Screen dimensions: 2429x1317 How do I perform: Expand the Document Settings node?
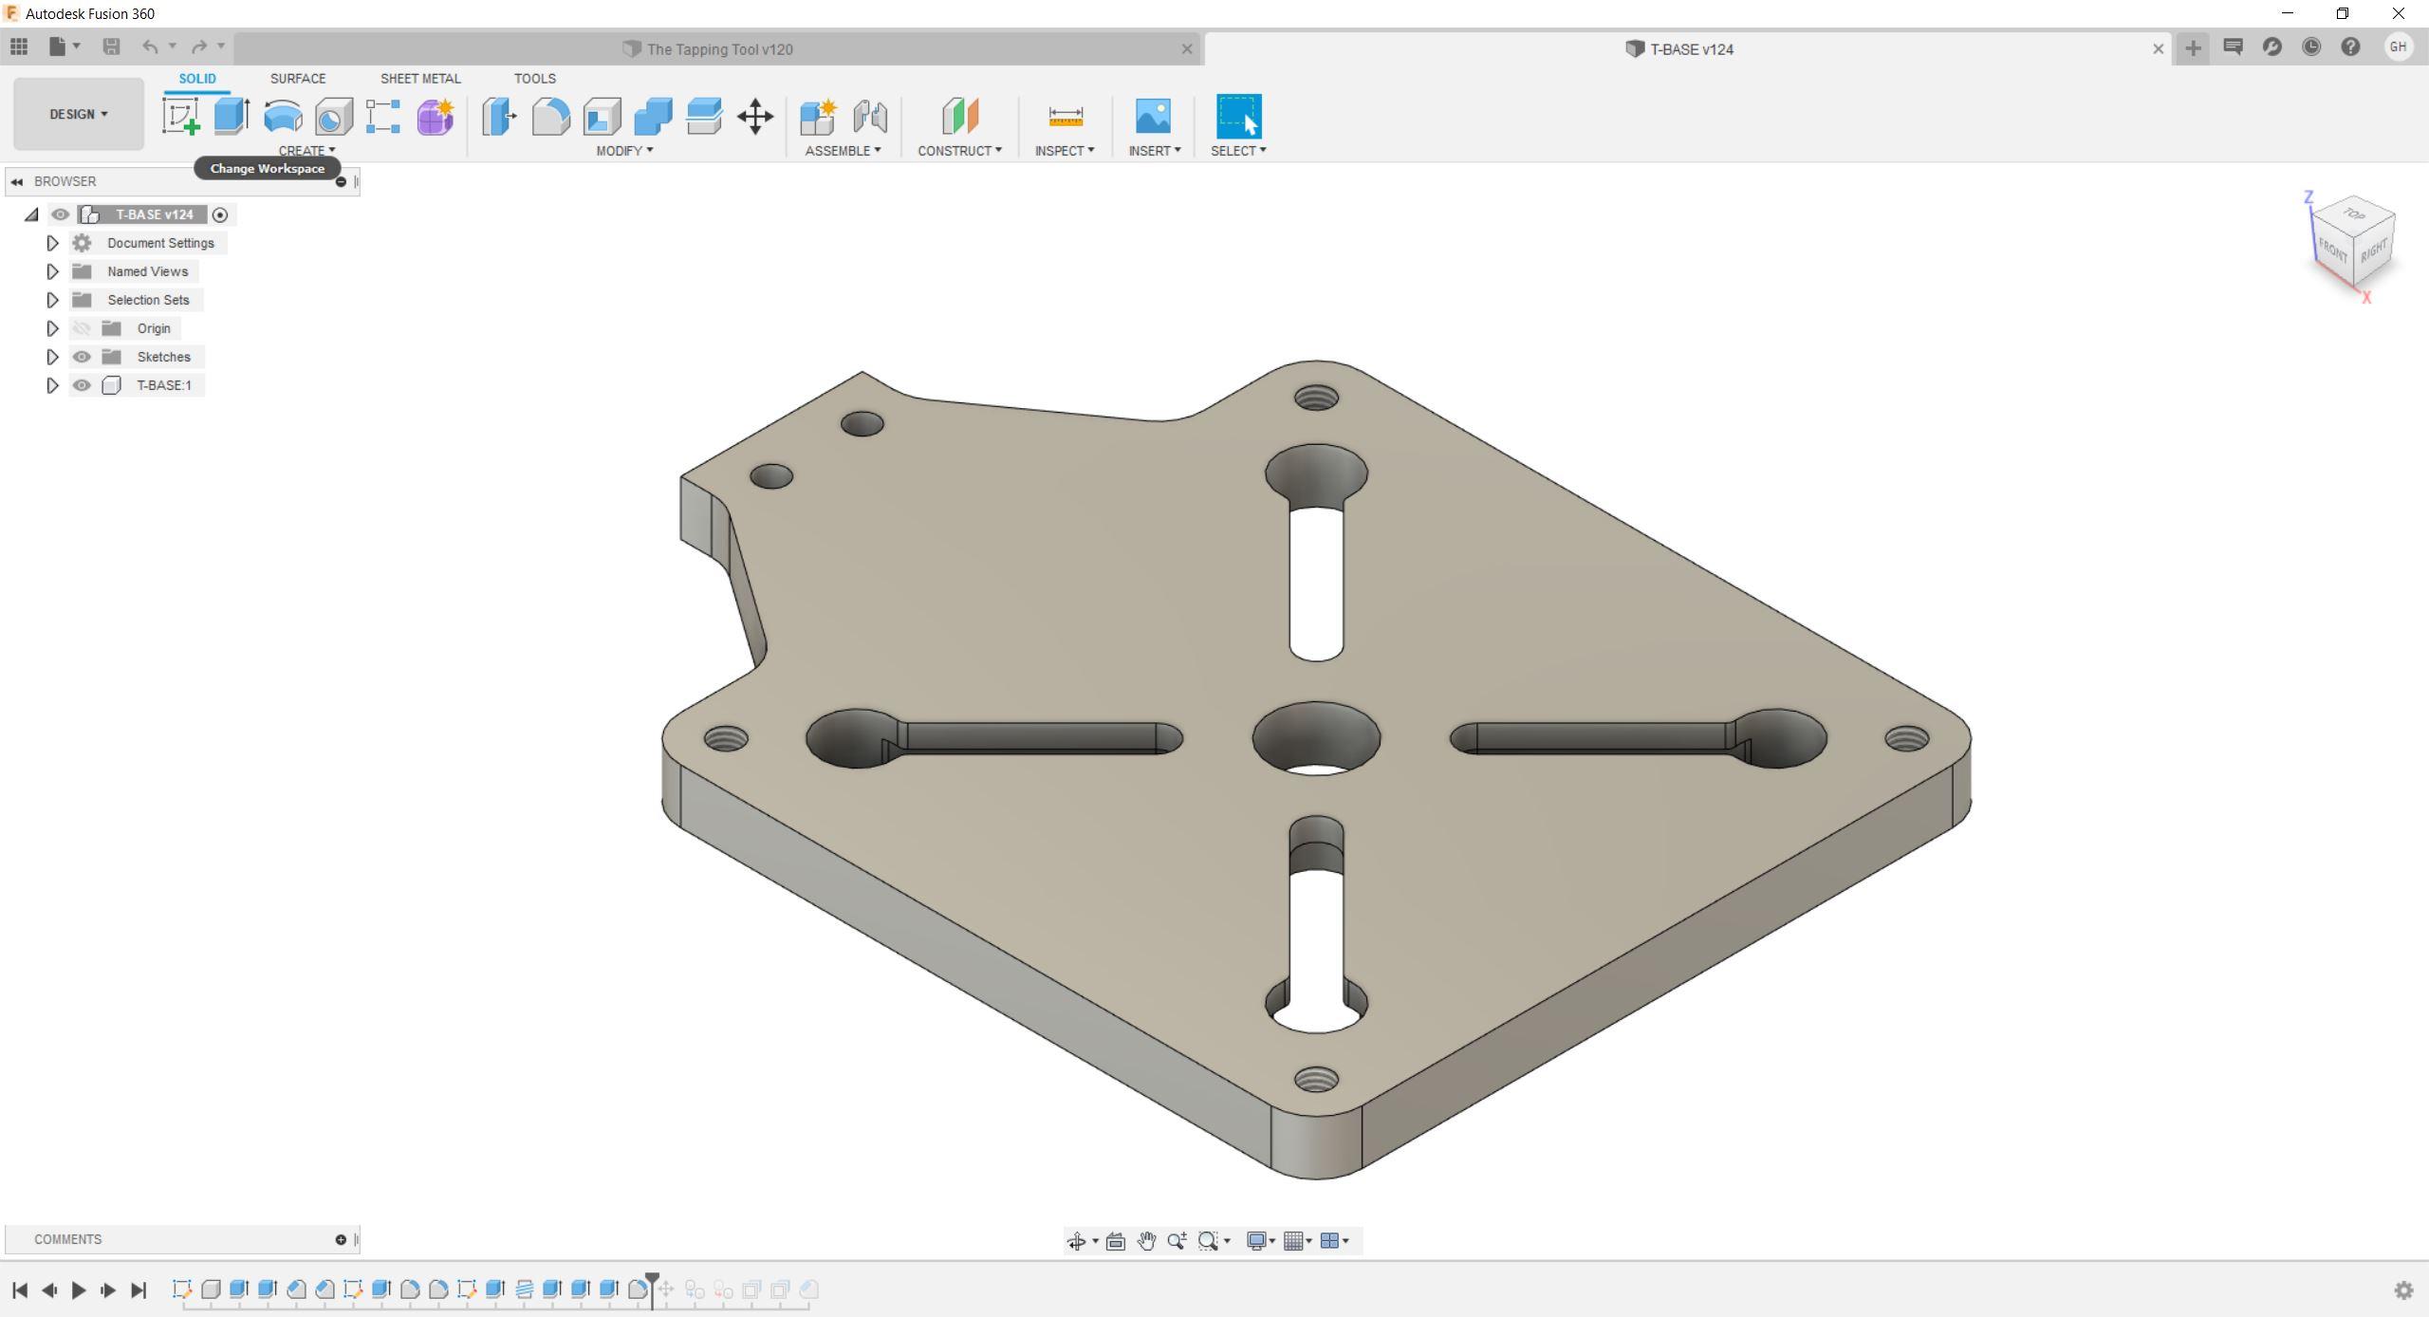click(x=52, y=243)
